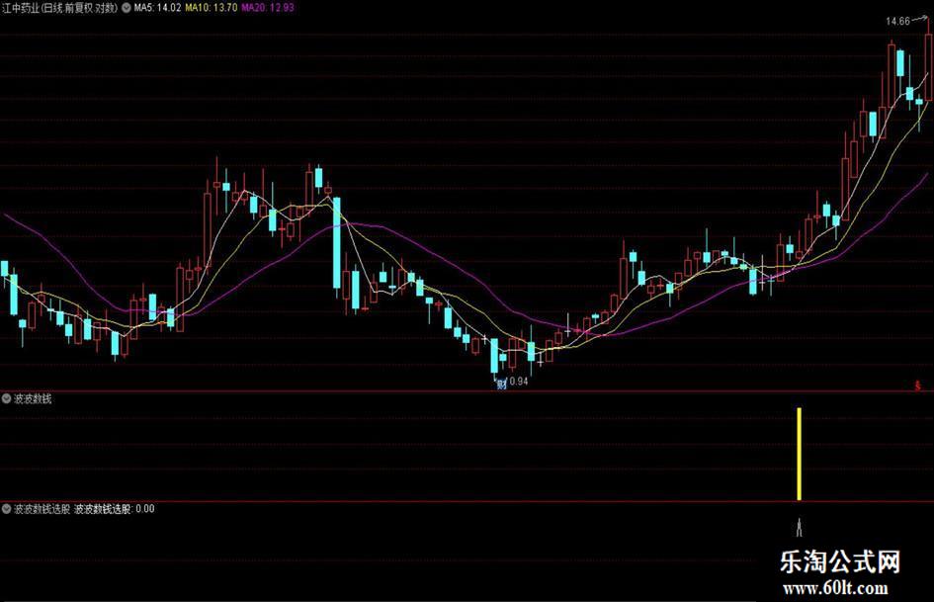The image size is (934, 602).
Task: Click the 14.66 high price label
Action: pyautogui.click(x=897, y=21)
